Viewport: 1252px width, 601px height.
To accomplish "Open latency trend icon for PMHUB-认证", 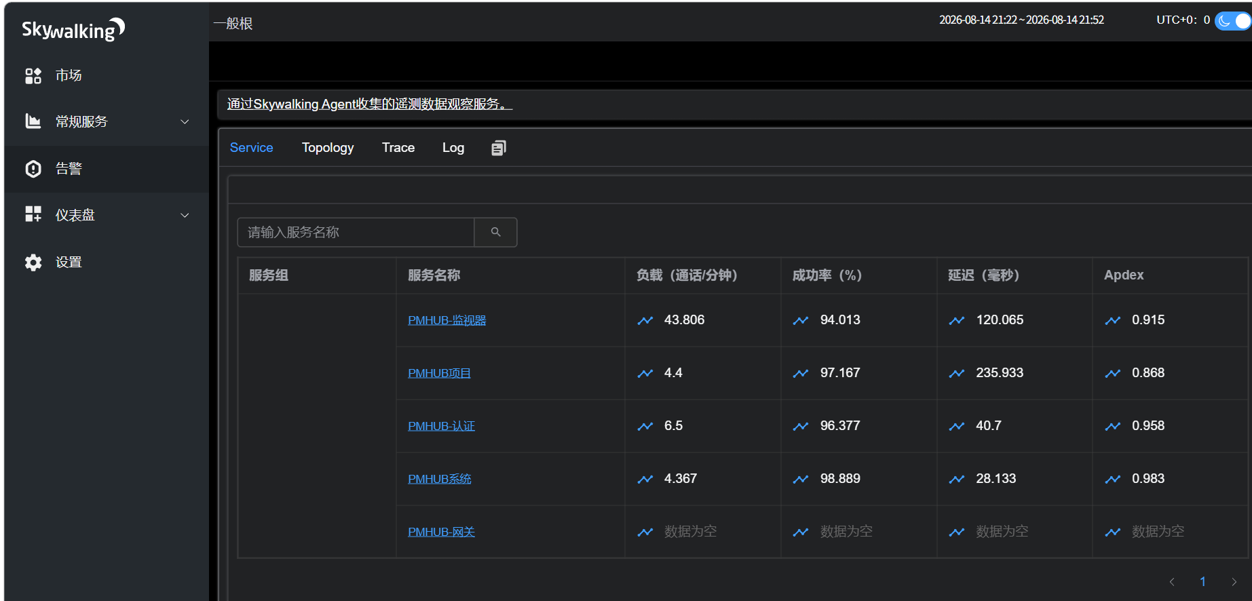I will click(x=957, y=426).
